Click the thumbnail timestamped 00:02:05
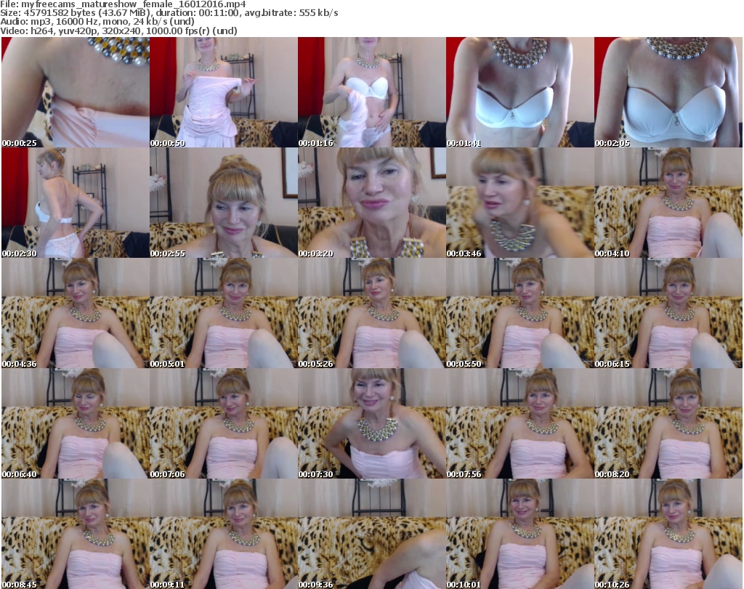The width and height of the screenshot is (744, 589). click(x=668, y=92)
